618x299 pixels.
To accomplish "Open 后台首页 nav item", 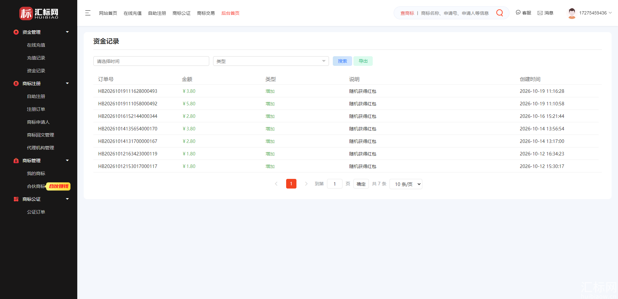I will (230, 13).
